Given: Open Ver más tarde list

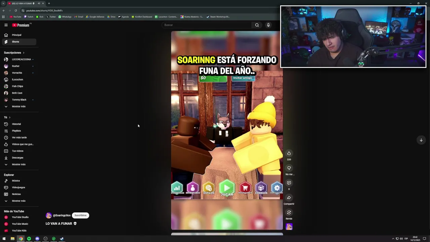Looking at the screenshot, I should (19, 137).
